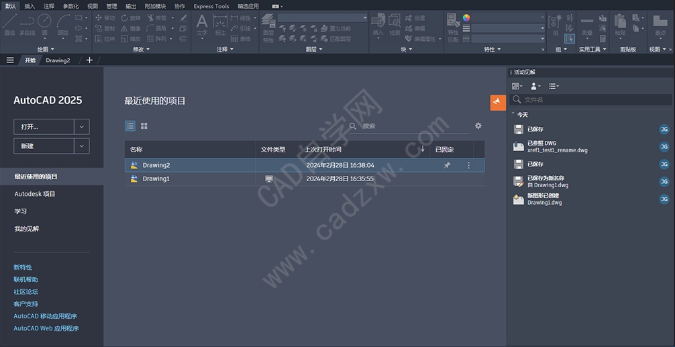
Task: Open the hamburger menu beside the Start tab
Action: 10,60
